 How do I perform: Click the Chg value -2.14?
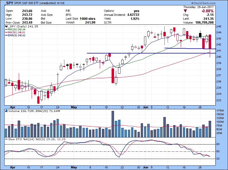[x=210, y=15]
